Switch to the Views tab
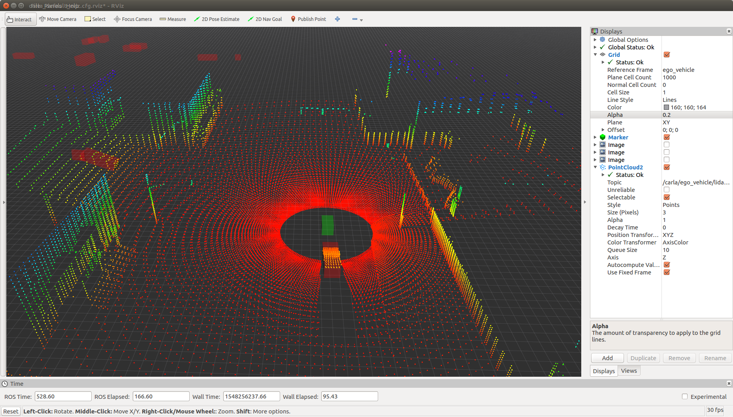Screen dimensions: 733x417 click(x=629, y=370)
